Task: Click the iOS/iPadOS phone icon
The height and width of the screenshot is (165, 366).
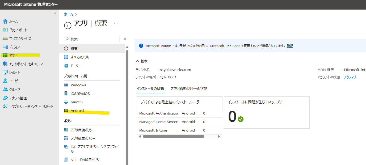Action: click(66, 94)
